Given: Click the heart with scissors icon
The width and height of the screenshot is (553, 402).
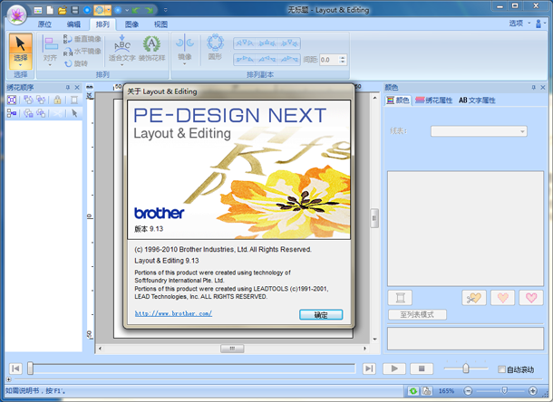Looking at the screenshot, I should tap(473, 298).
